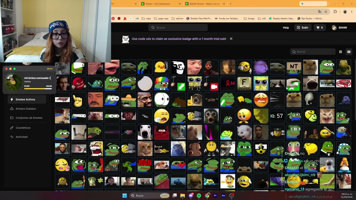
Task: Open Task View on the taskbar
Action: pyautogui.click(x=175, y=196)
